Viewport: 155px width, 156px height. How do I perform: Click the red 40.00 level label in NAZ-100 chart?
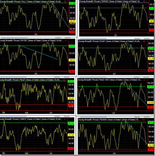pos(151,107)
